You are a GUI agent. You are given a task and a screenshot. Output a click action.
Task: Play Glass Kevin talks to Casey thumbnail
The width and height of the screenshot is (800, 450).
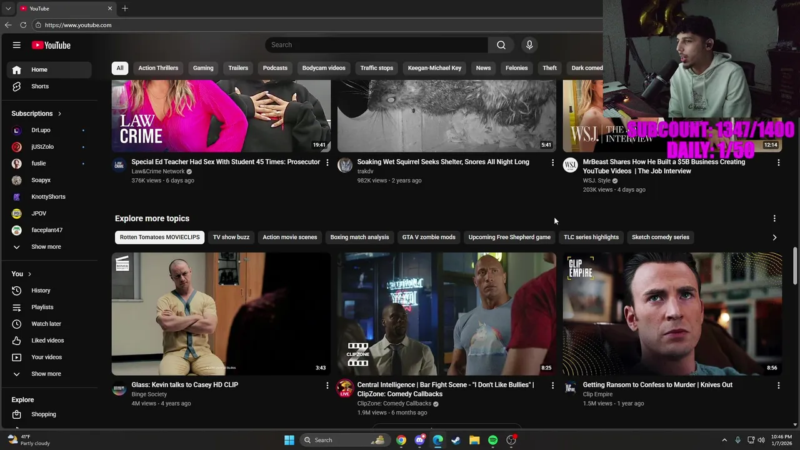click(x=221, y=314)
